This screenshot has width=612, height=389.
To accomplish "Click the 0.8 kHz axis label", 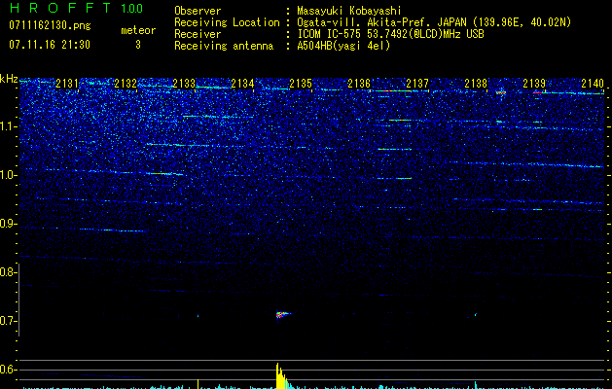I will coord(9,272).
